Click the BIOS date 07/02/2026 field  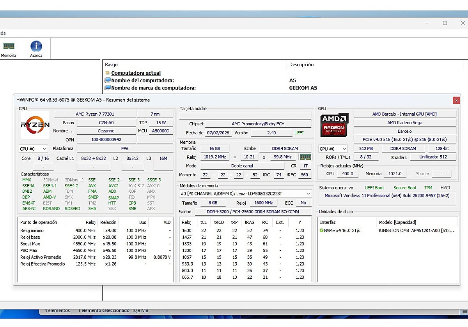(x=218, y=133)
